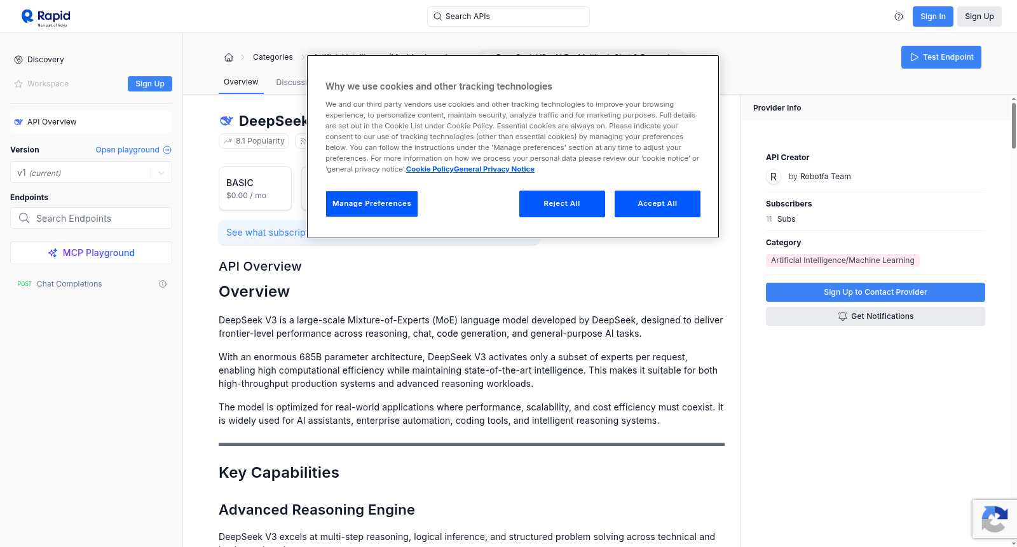
Task: Open the Chat Completions POST endpoint
Action: [x=91, y=284]
